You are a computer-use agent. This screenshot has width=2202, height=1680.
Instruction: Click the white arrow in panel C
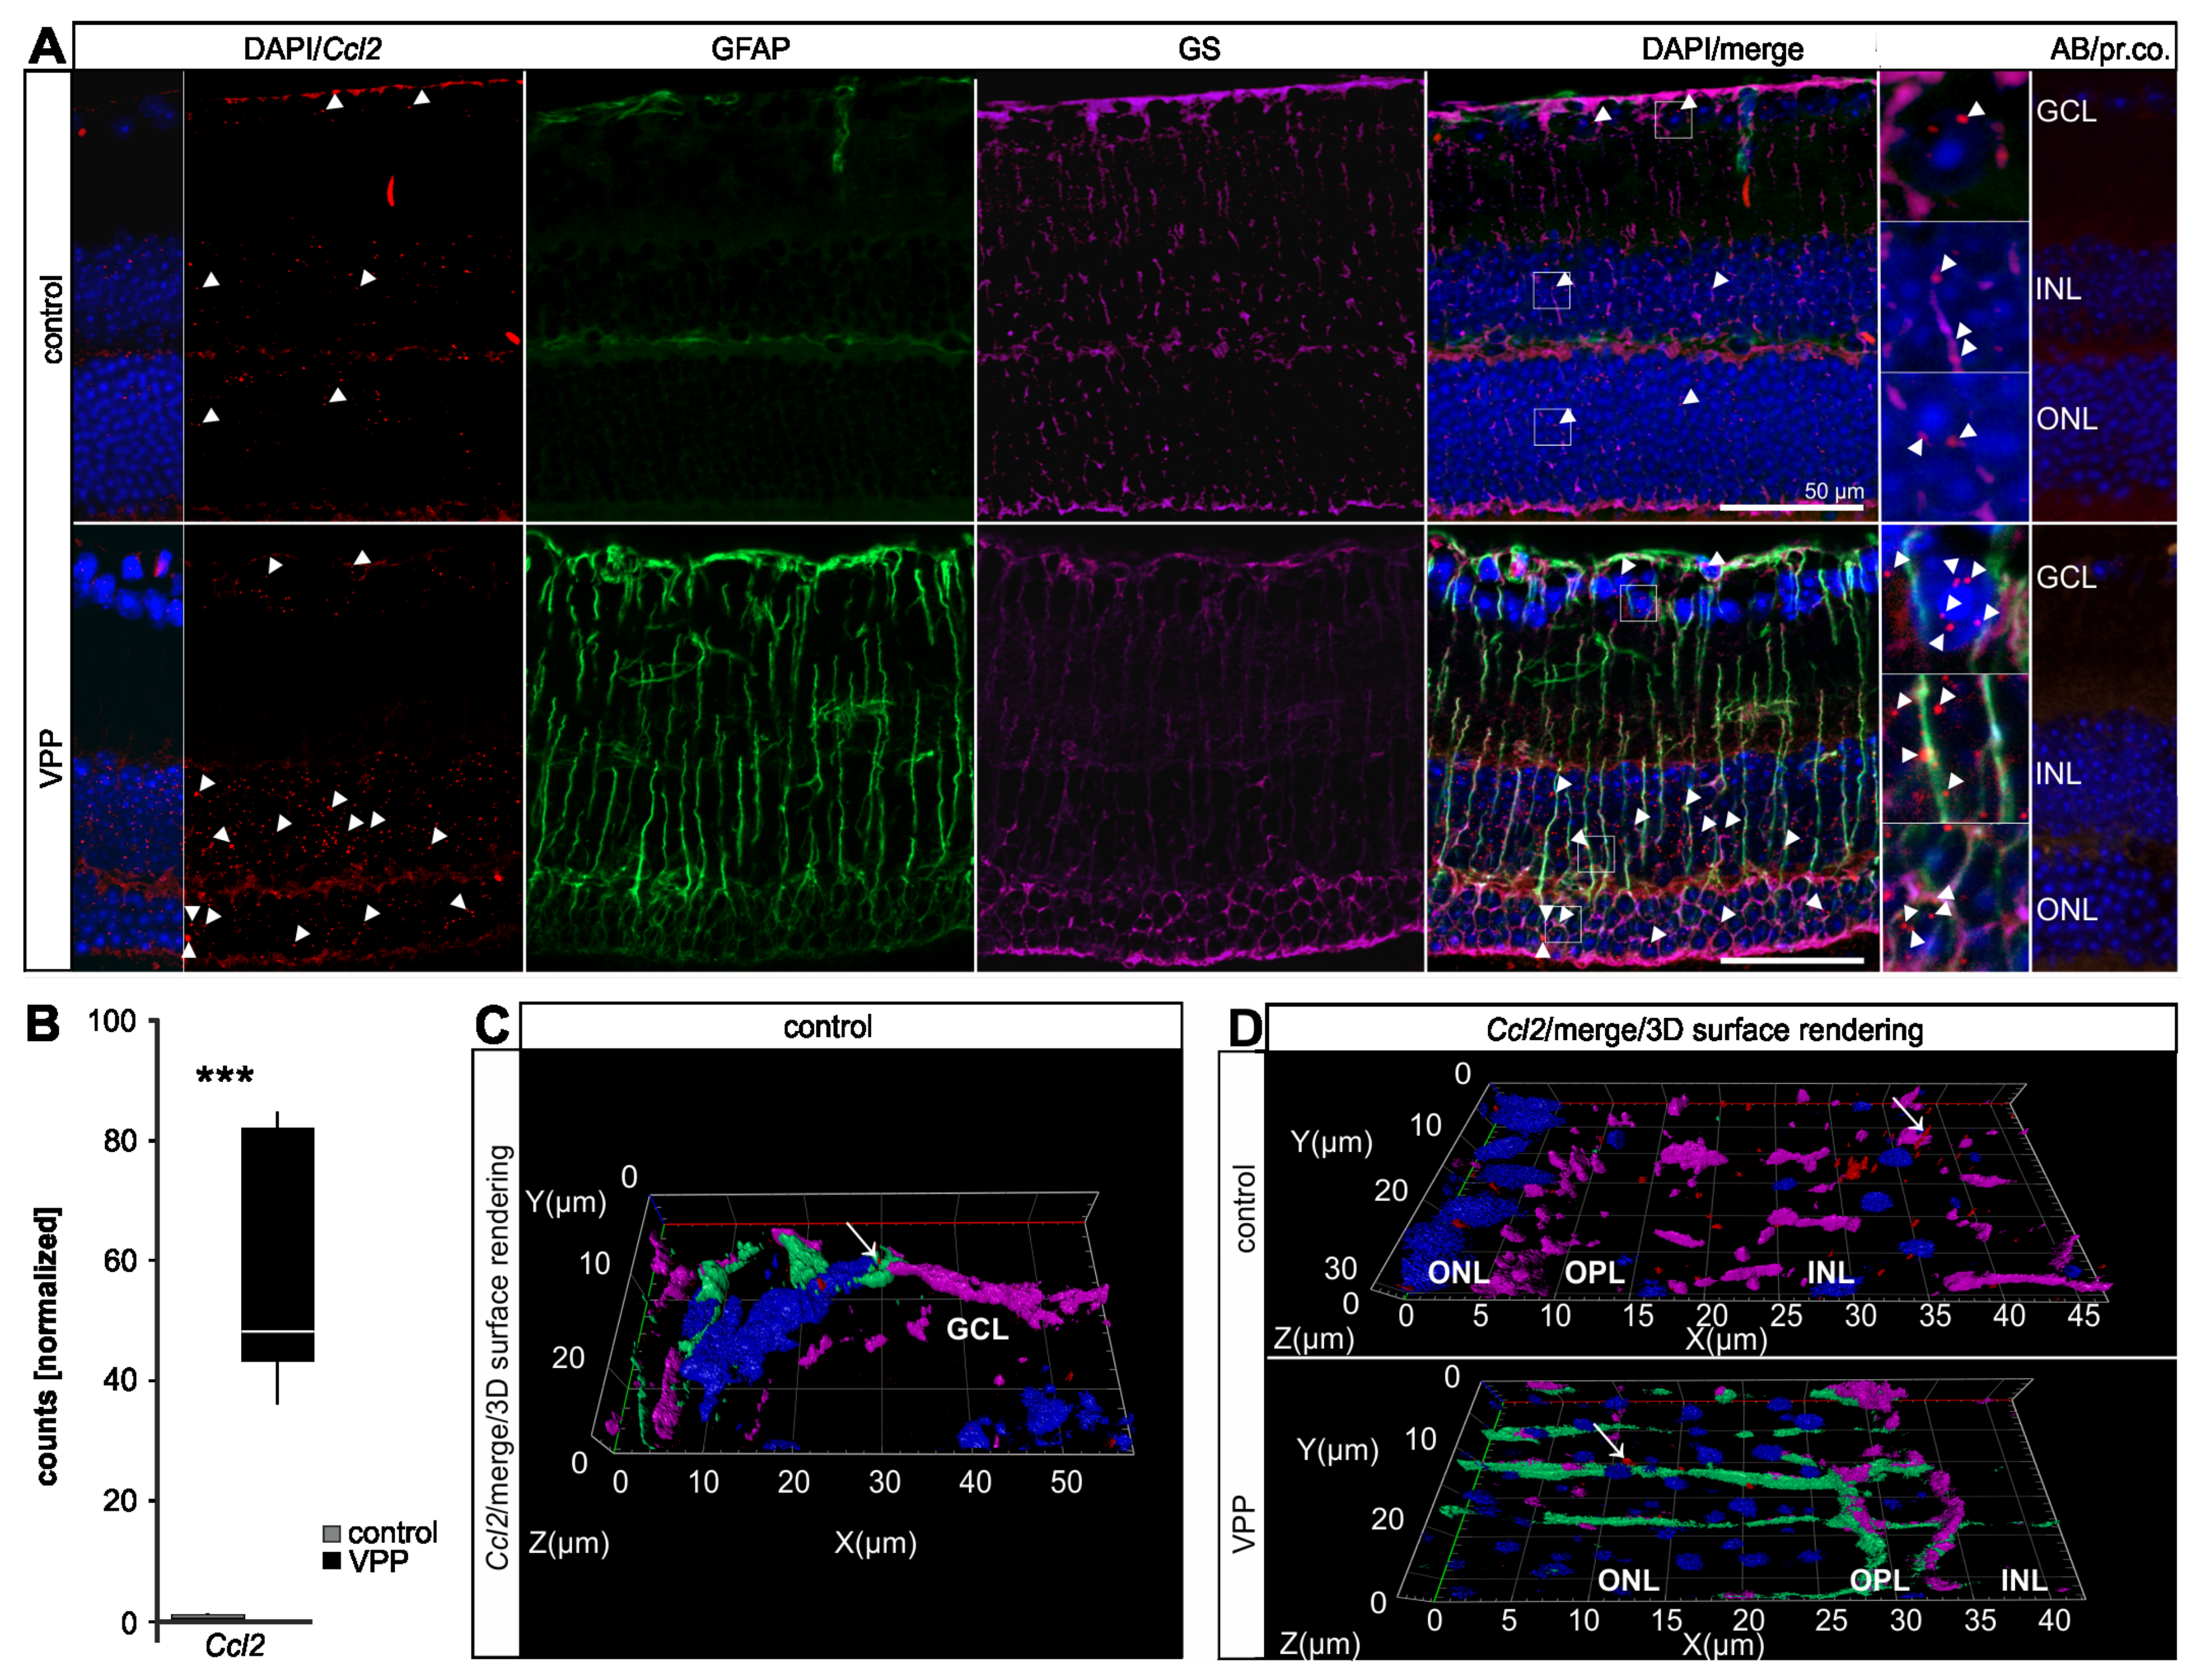click(861, 1239)
